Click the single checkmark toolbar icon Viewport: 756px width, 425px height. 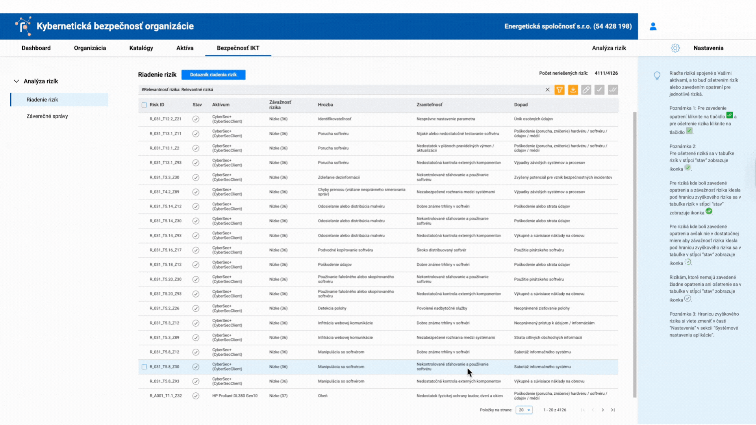click(599, 90)
